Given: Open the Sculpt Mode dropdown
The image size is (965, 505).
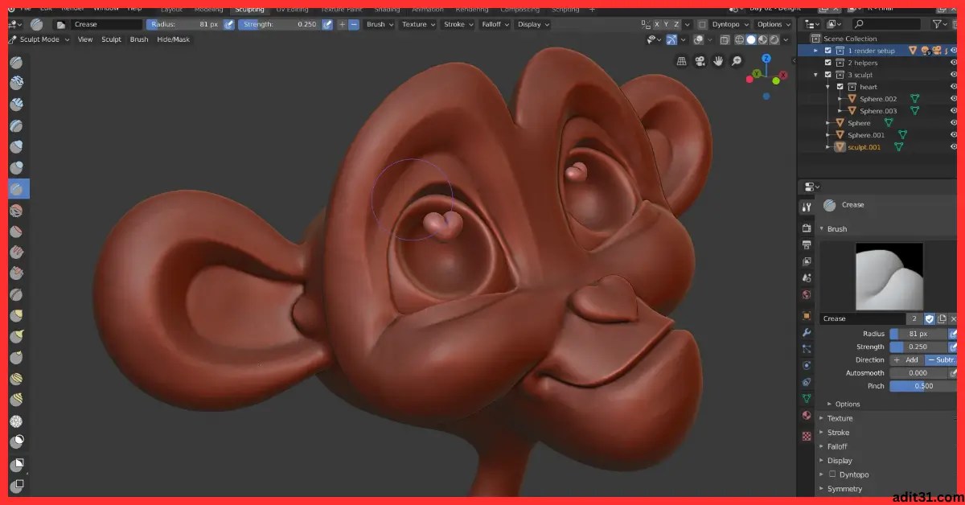Looking at the screenshot, I should pyautogui.click(x=39, y=39).
